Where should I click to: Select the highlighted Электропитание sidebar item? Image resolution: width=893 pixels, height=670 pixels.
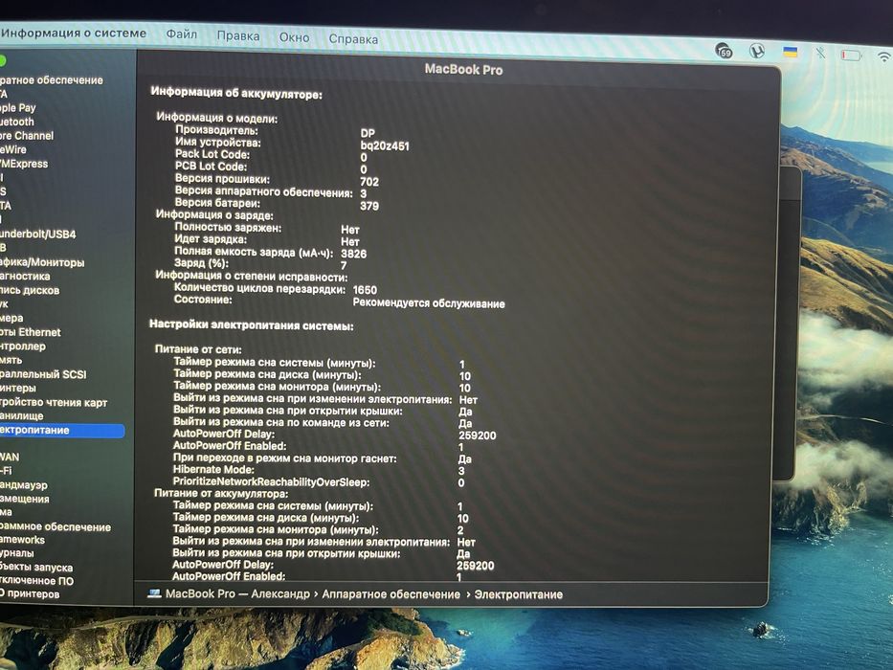click(61, 430)
